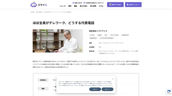
Task: Click the photo of man with laptop
Action: click(58, 41)
